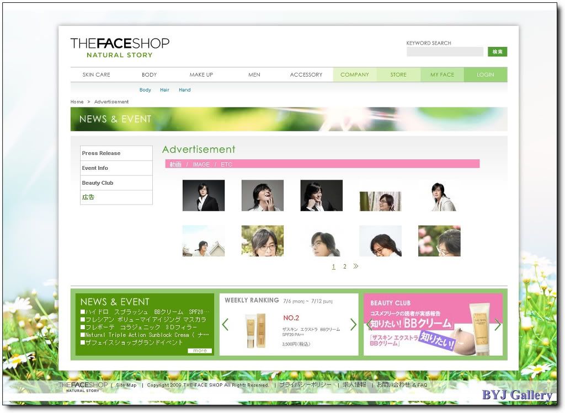Screen dimensions: 565x413
Task: Click the green 検索 search button
Action: (497, 52)
